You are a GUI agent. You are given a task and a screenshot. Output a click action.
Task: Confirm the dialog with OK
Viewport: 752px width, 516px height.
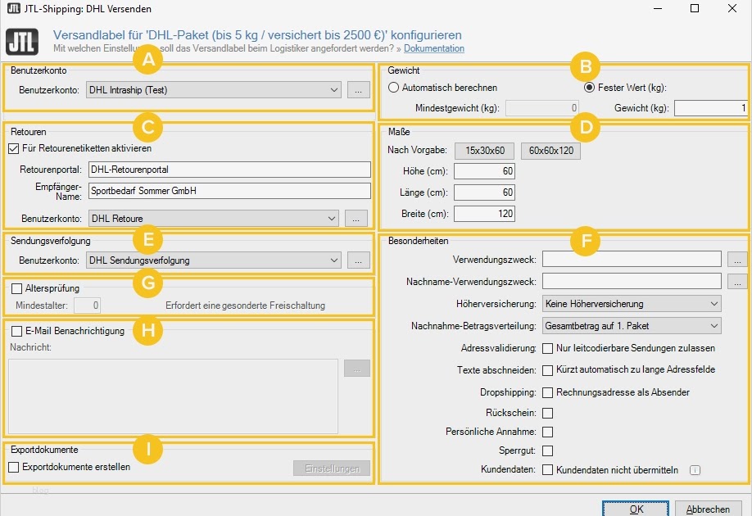click(636, 509)
